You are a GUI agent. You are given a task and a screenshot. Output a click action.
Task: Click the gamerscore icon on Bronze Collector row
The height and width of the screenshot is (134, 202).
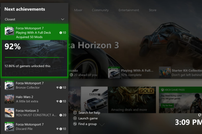(61, 88)
